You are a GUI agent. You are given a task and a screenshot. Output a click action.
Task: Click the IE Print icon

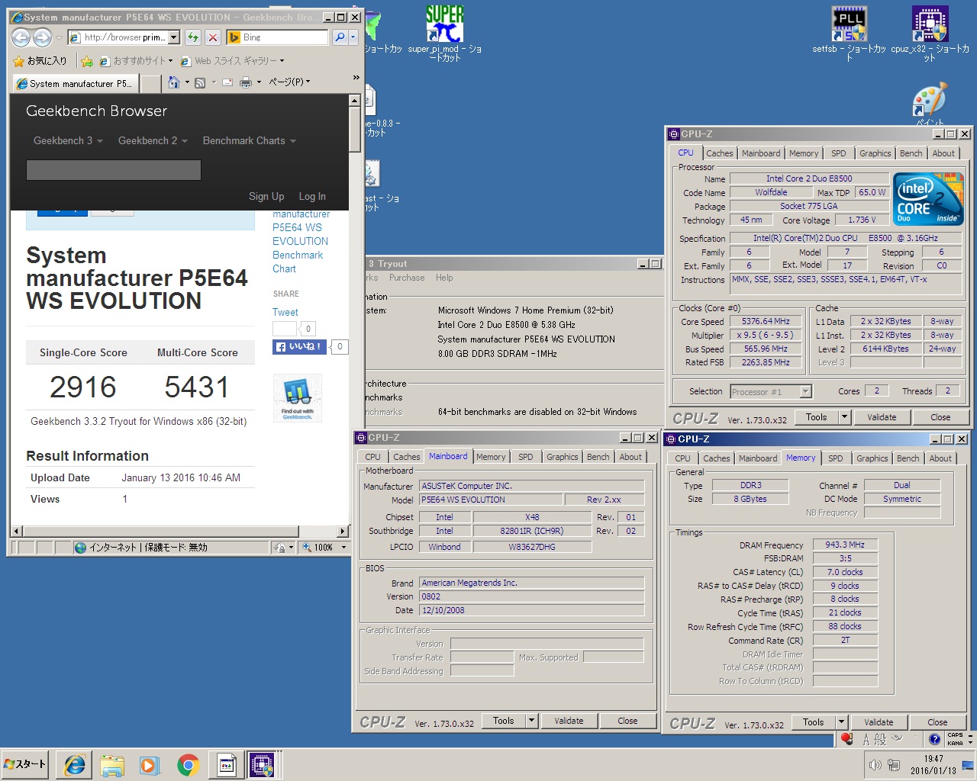click(x=246, y=82)
